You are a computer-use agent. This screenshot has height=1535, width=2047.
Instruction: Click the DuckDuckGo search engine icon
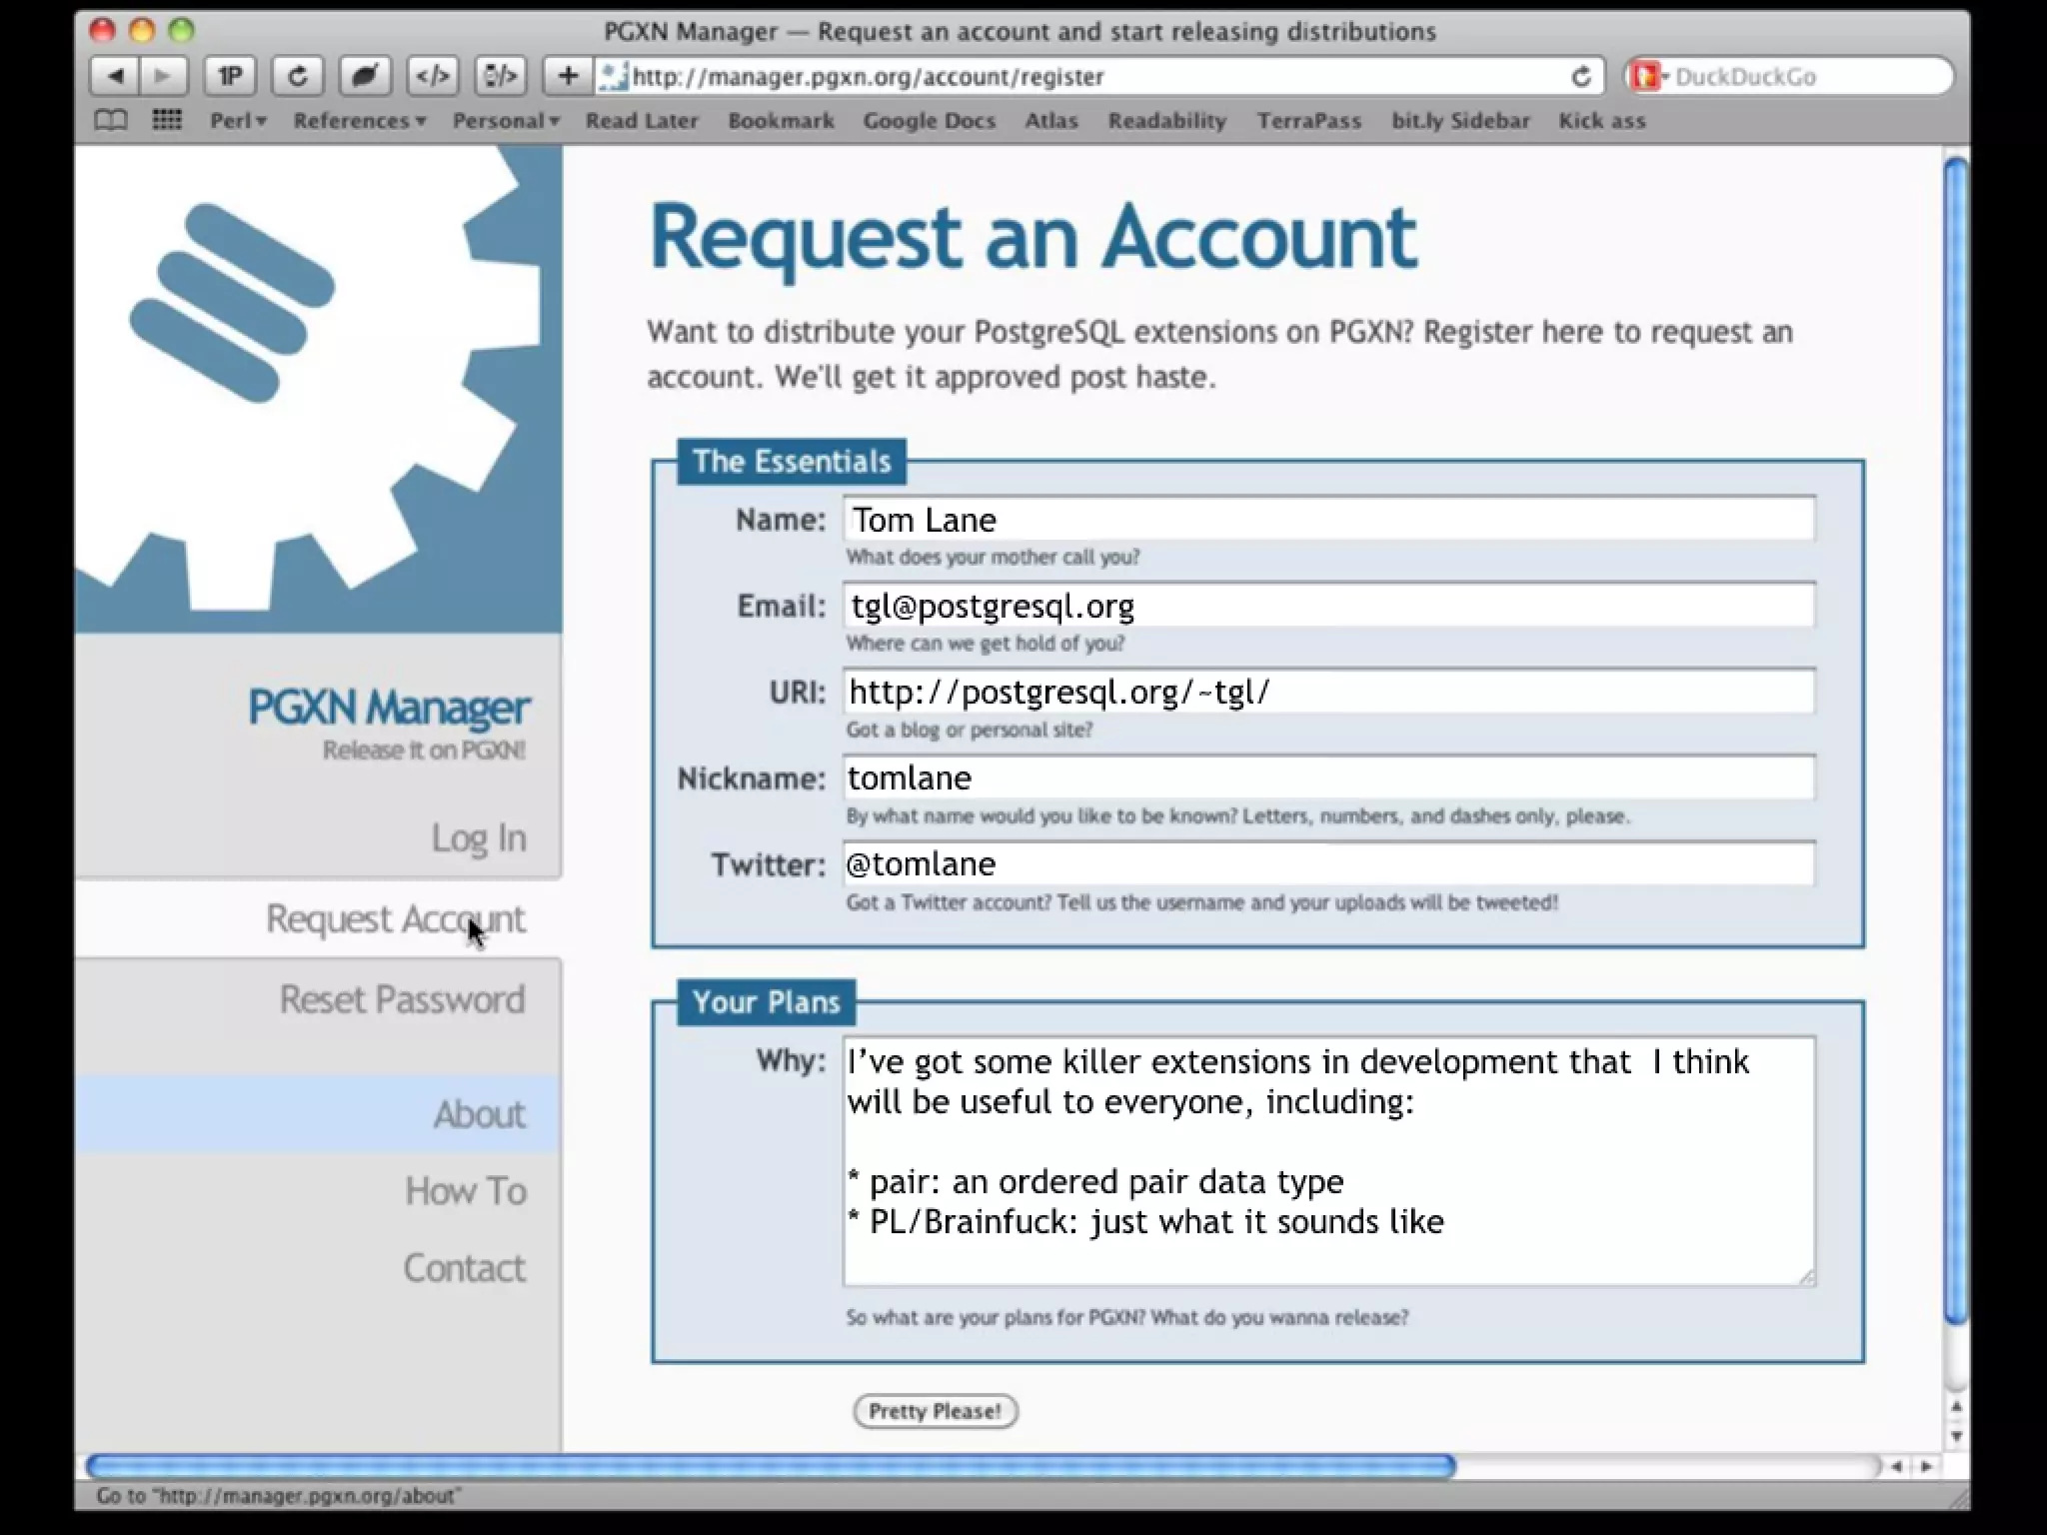[1648, 76]
